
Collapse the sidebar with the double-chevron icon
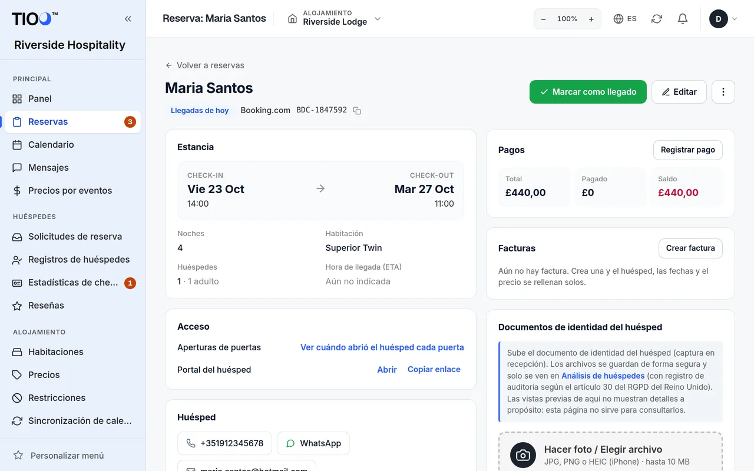[128, 19]
